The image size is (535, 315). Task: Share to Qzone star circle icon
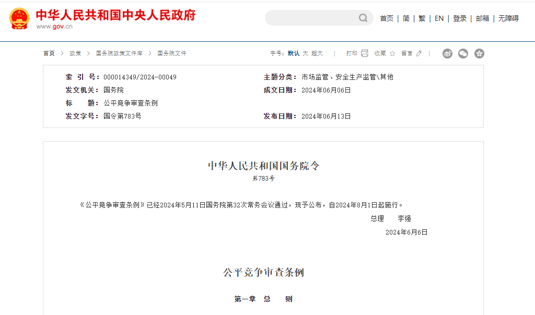[x=479, y=53]
